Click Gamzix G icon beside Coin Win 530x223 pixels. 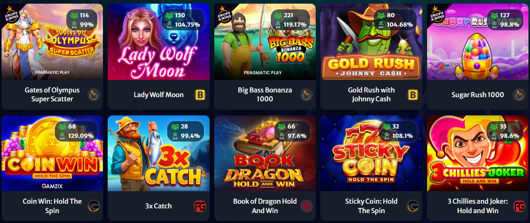click(x=94, y=206)
